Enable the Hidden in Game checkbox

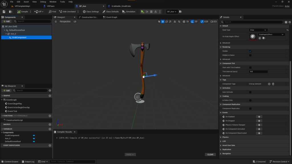tap(250, 55)
